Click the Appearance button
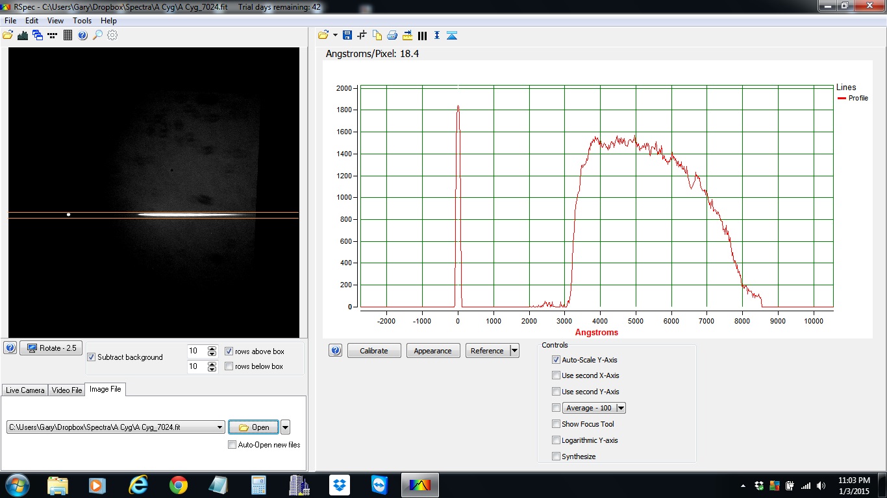 pos(432,351)
